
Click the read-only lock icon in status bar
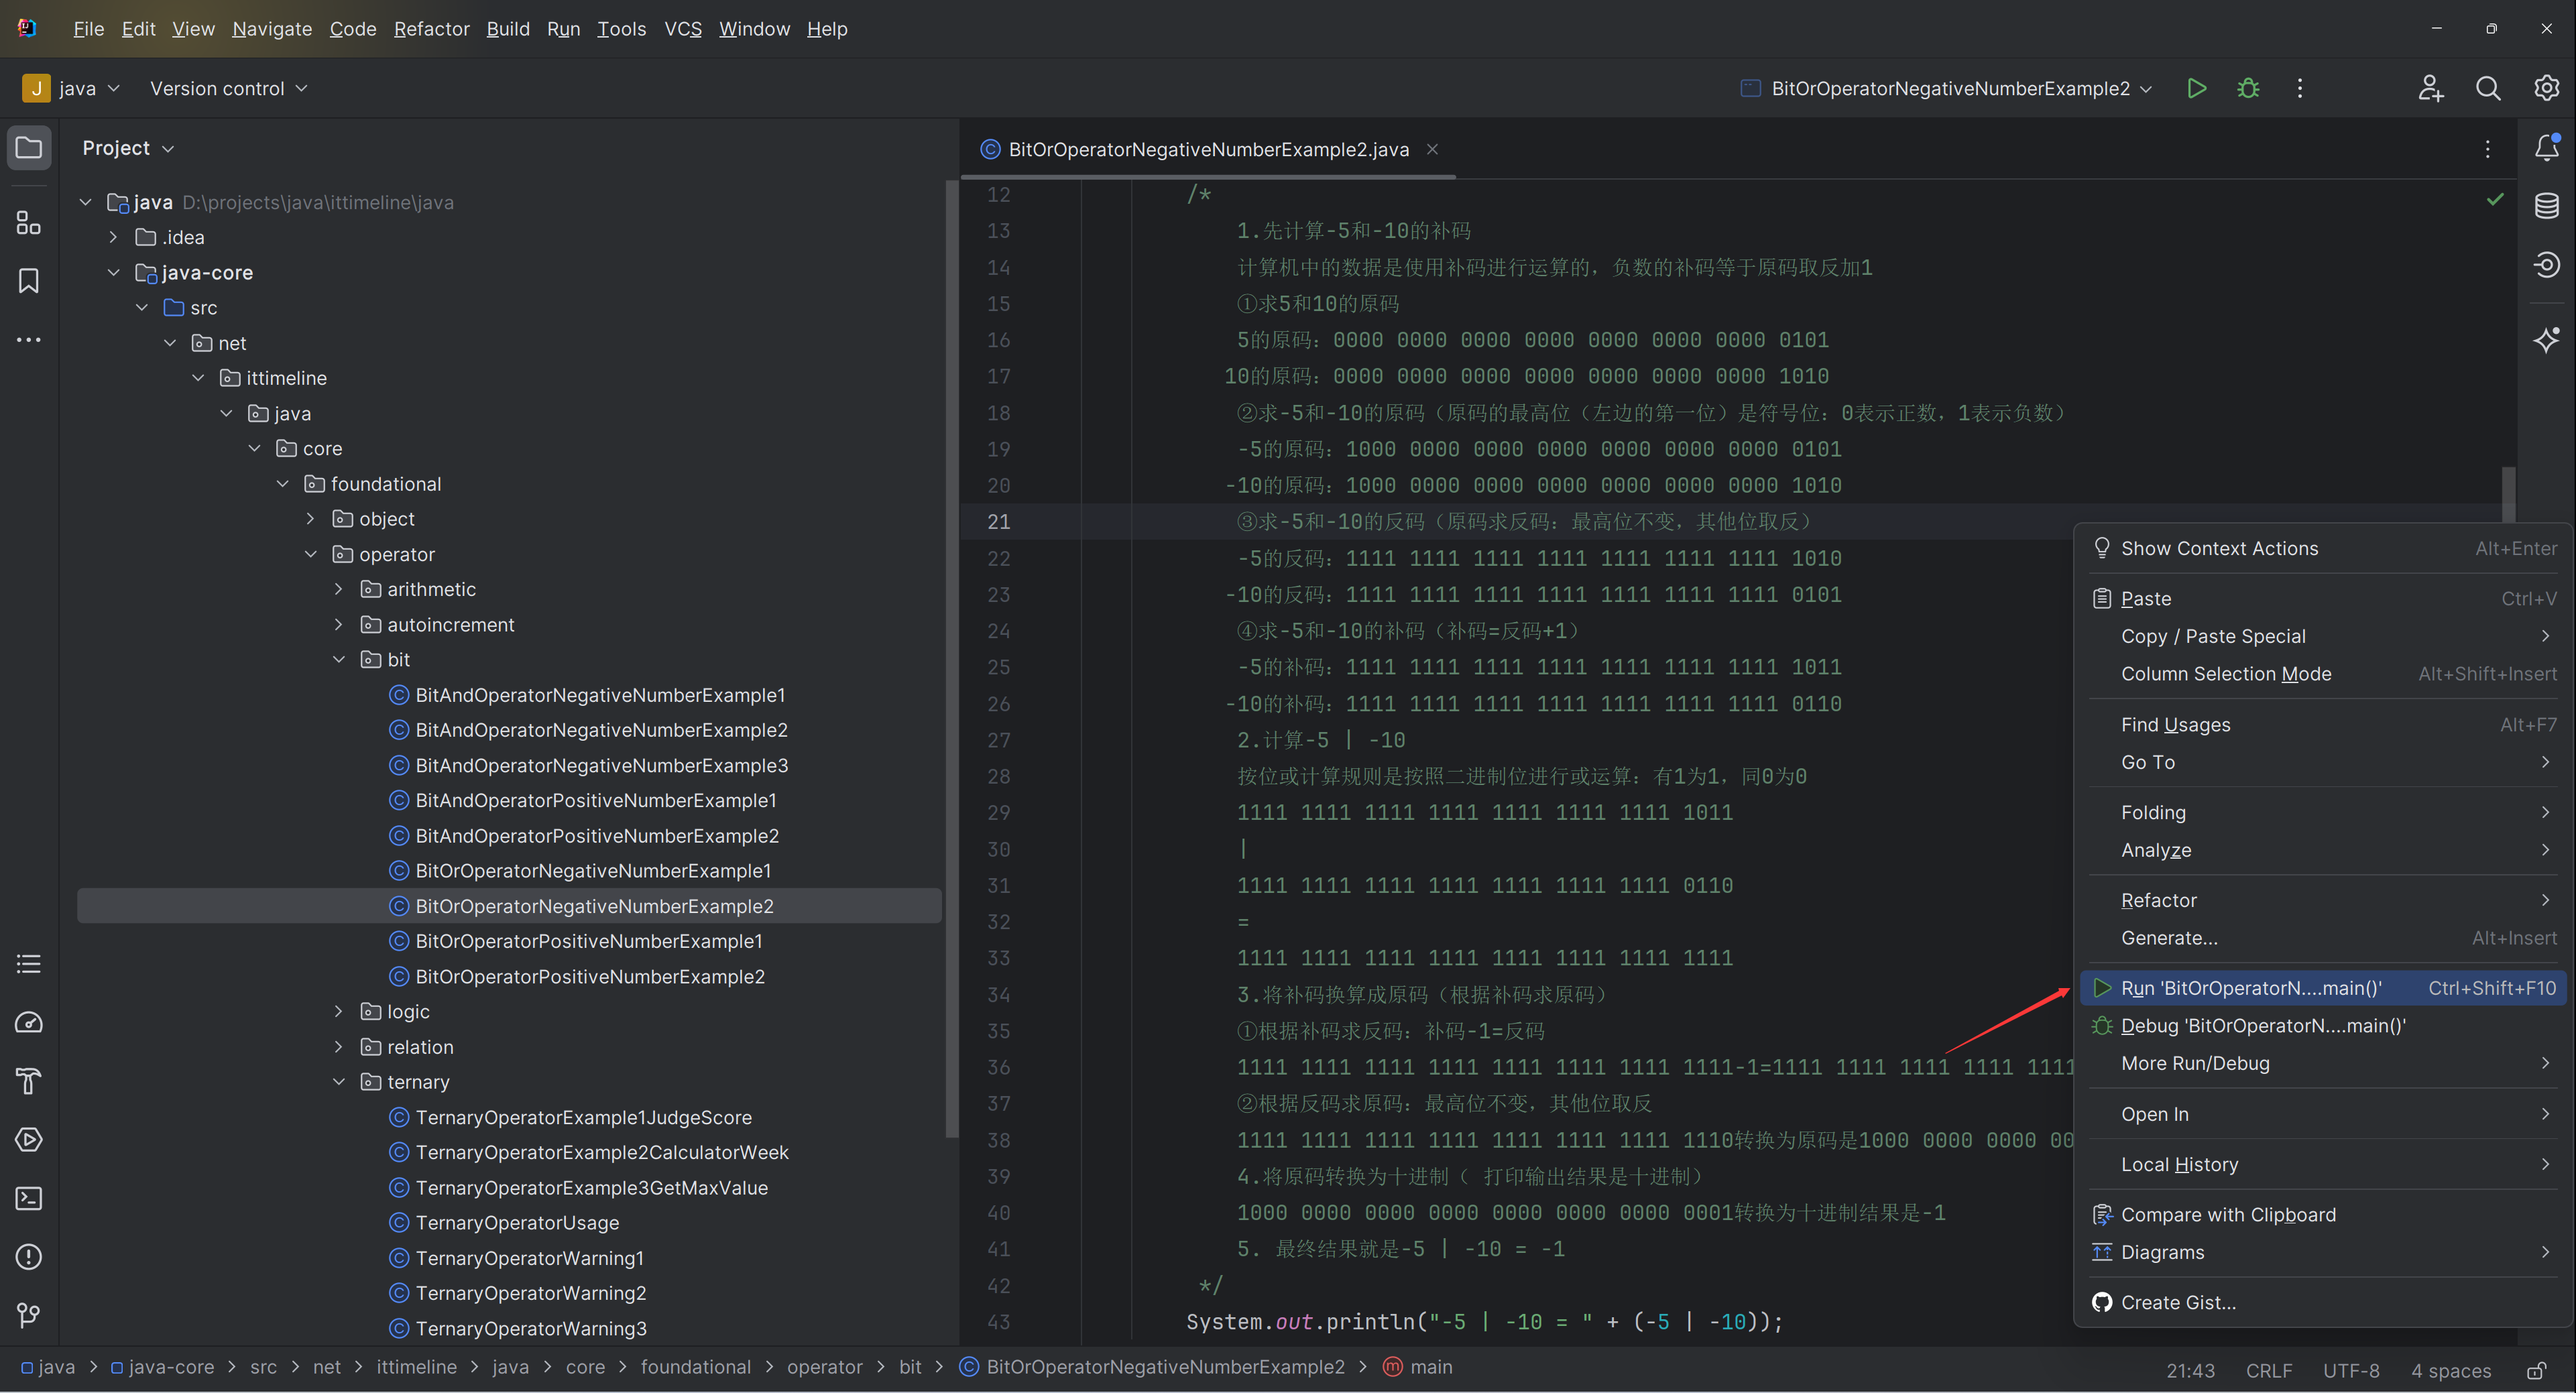coord(2536,1370)
